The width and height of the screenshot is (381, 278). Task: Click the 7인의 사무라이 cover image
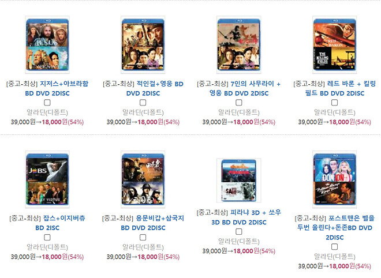[x=239, y=44]
